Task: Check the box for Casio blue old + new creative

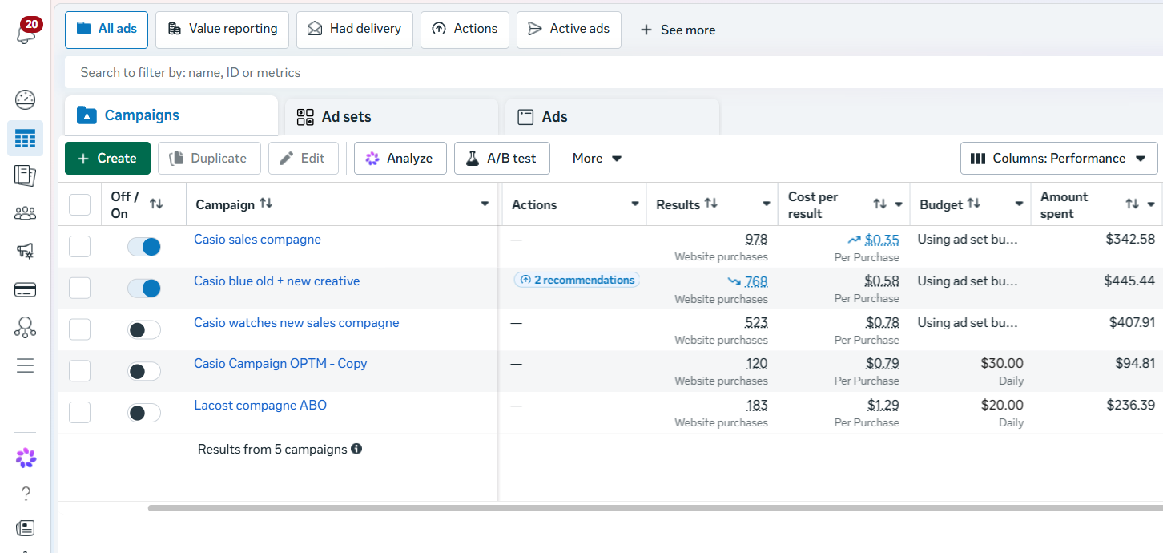Action: [x=80, y=288]
